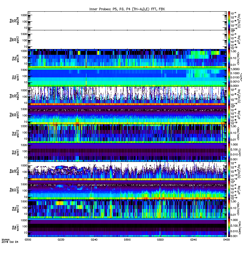Select the 0340 time axis label
242x258 pixels.
coord(193,240)
